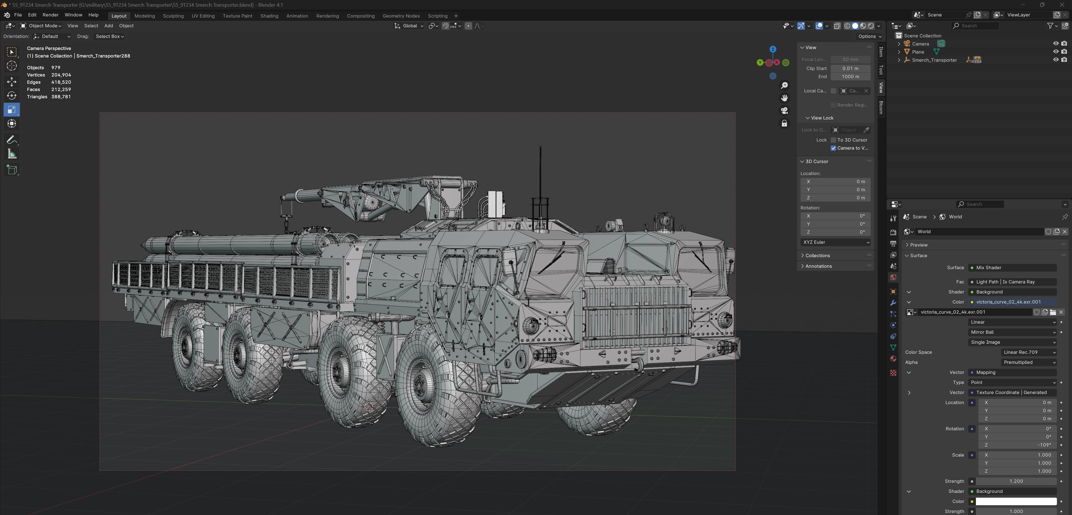This screenshot has height=515, width=1072.
Task: Click the Clip Start value field
Action: [850, 68]
